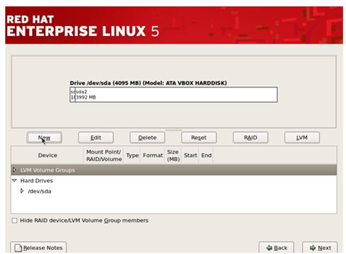Image resolution: width=346 pixels, height=254 pixels.
Task: Click the Edit partition button
Action: [x=96, y=138]
